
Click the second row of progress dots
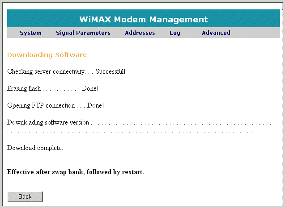pyautogui.click(x=130, y=133)
